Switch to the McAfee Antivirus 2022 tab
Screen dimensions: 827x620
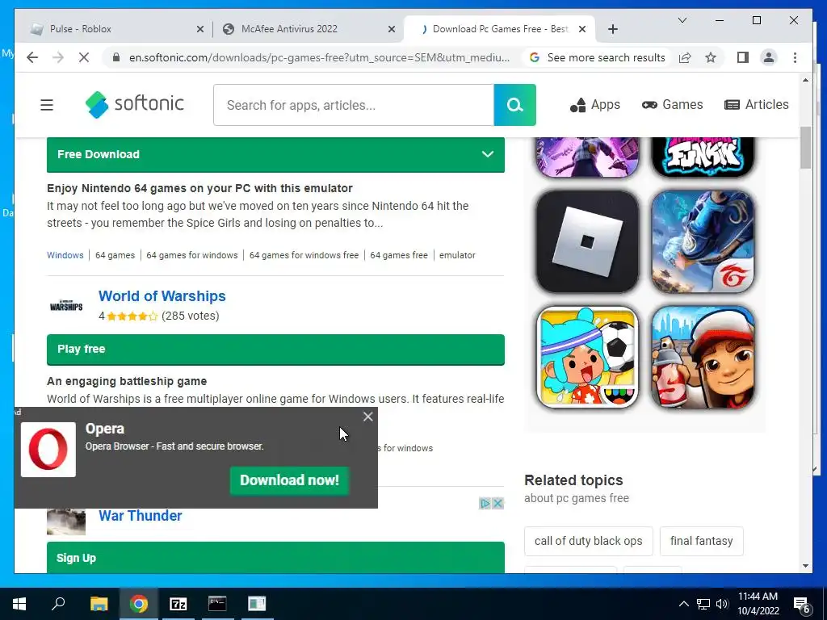click(306, 29)
